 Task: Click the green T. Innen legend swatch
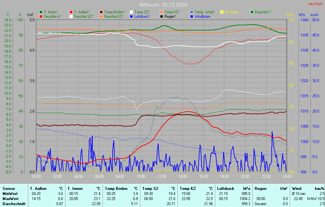pos(41,12)
